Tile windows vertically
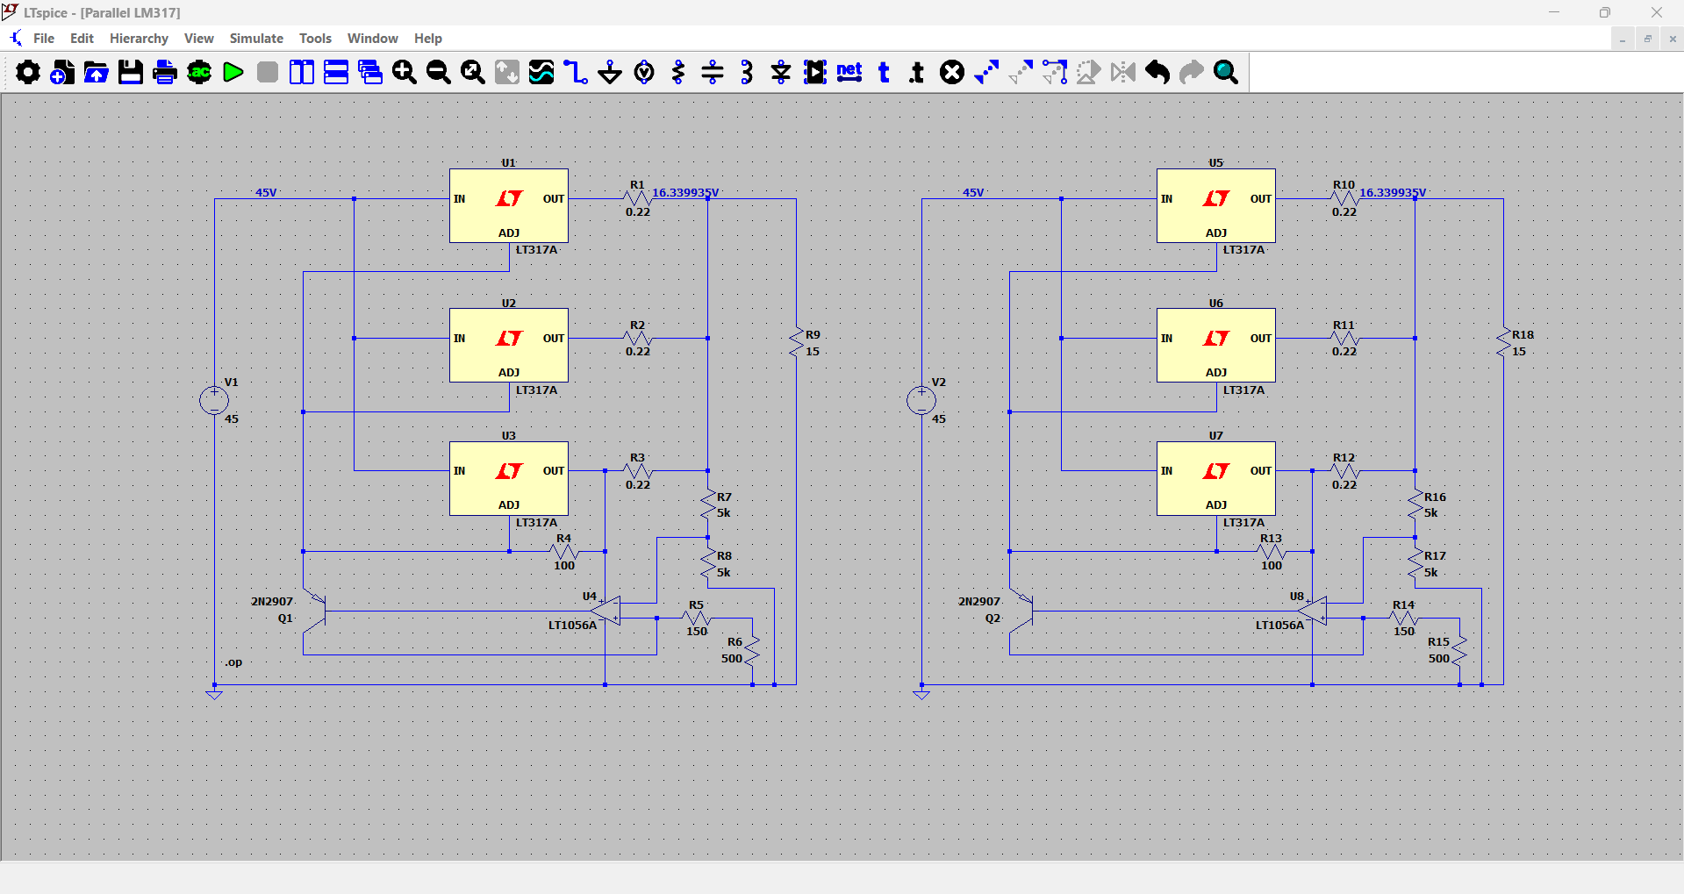Viewport: 1684px width, 894px height. coord(302,72)
